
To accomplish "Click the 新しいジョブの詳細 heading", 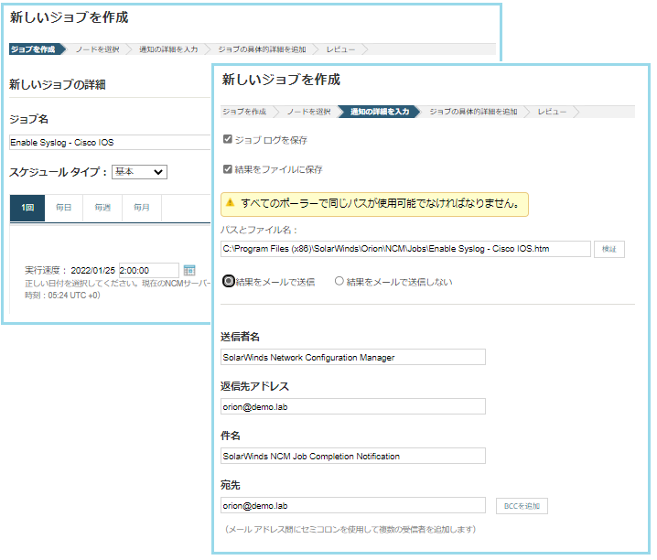I will tap(58, 84).
